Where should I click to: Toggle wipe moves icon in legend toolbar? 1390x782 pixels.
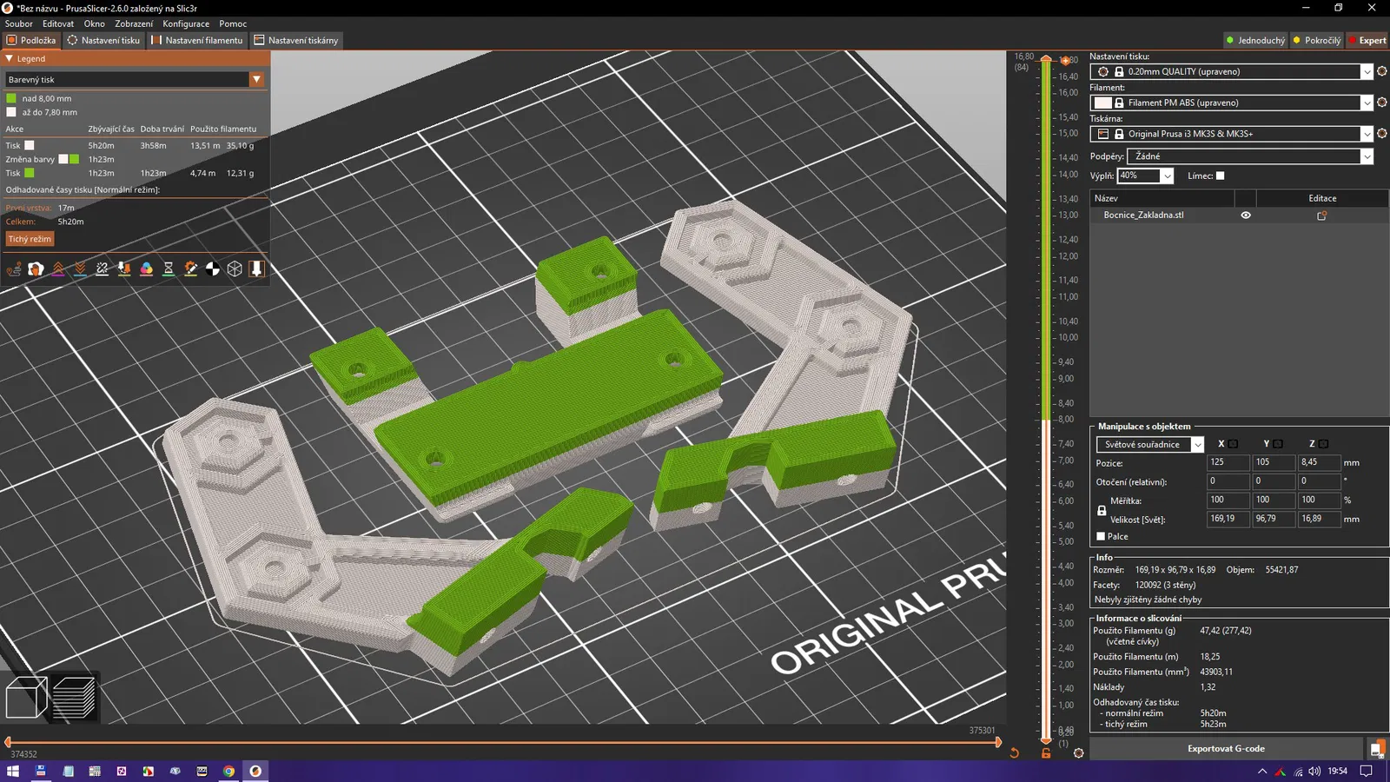(x=36, y=269)
